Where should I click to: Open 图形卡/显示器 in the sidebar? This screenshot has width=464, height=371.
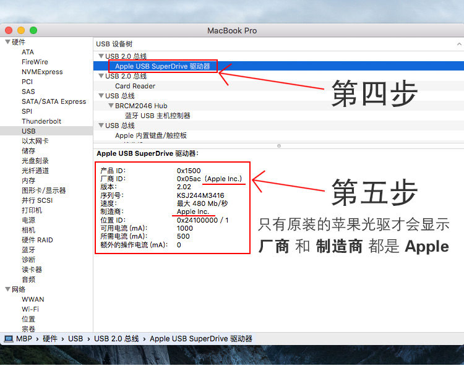pyautogui.click(x=43, y=190)
